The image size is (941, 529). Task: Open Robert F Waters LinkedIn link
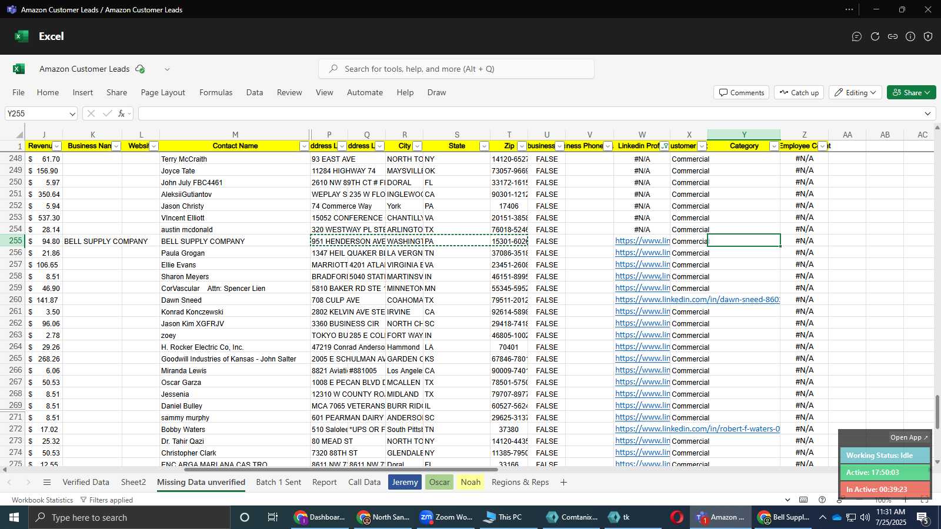[698, 429]
